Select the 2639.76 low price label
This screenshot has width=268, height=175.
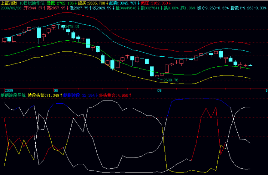(171, 80)
